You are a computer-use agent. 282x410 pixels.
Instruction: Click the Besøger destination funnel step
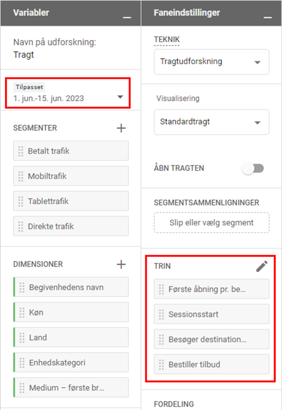point(211,339)
